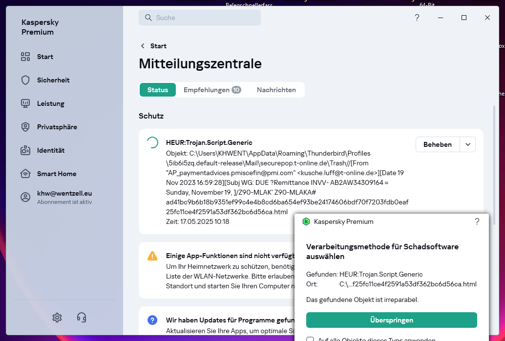Image resolution: width=505 pixels, height=341 pixels.
Task: Open settings via the gear icon
Action: [x=57, y=318]
